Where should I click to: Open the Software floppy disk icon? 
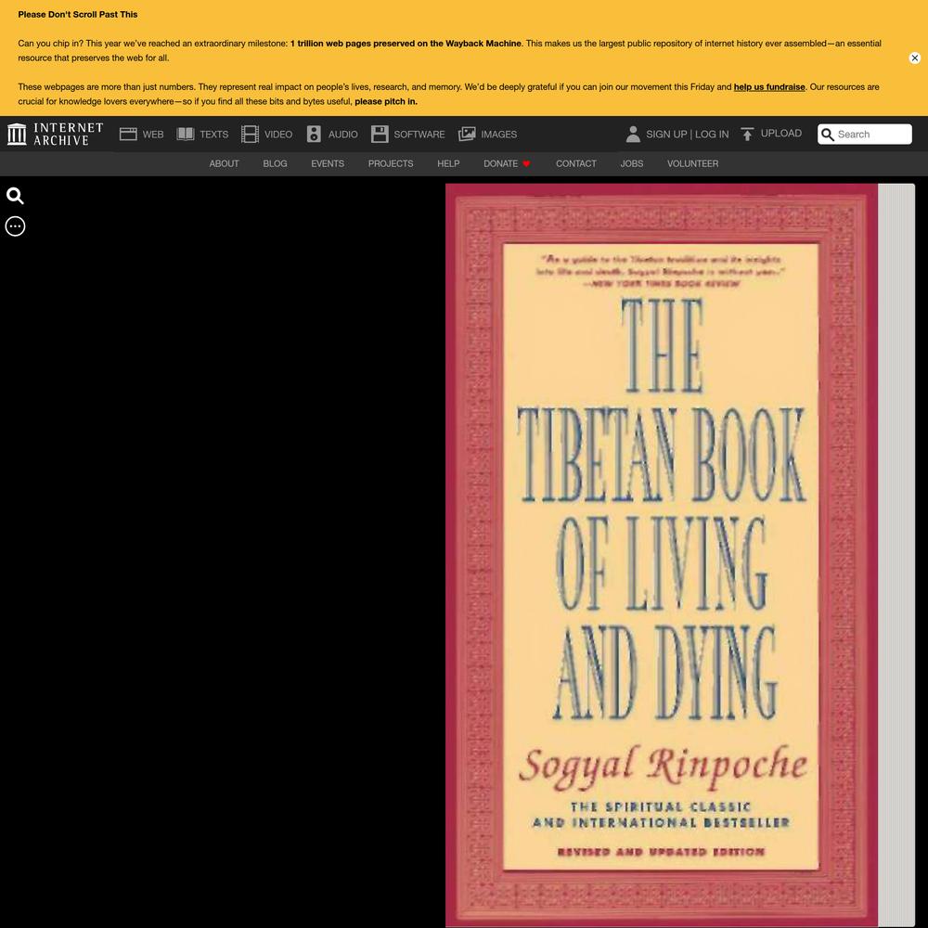380,135
